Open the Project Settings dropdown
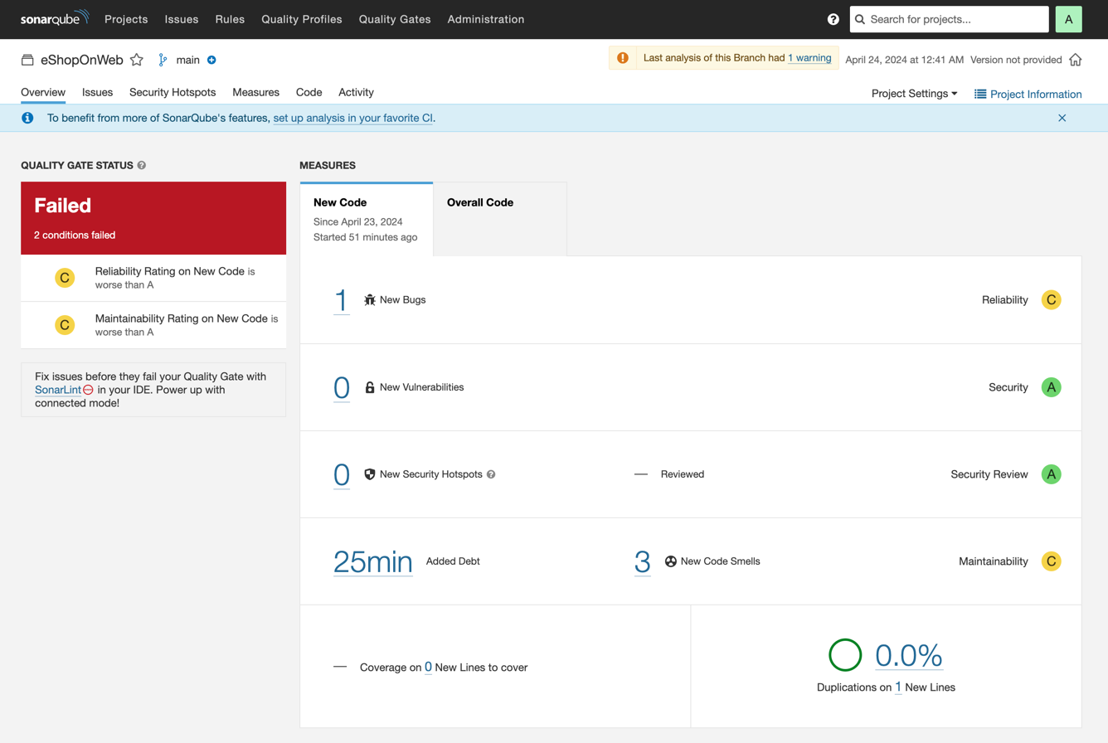 pos(914,94)
